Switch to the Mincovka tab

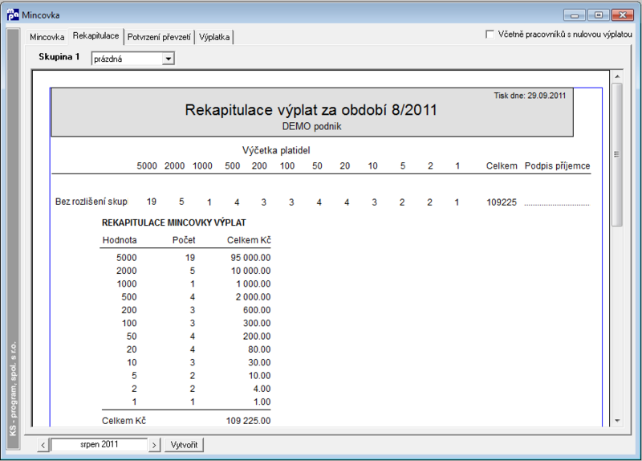[47, 37]
